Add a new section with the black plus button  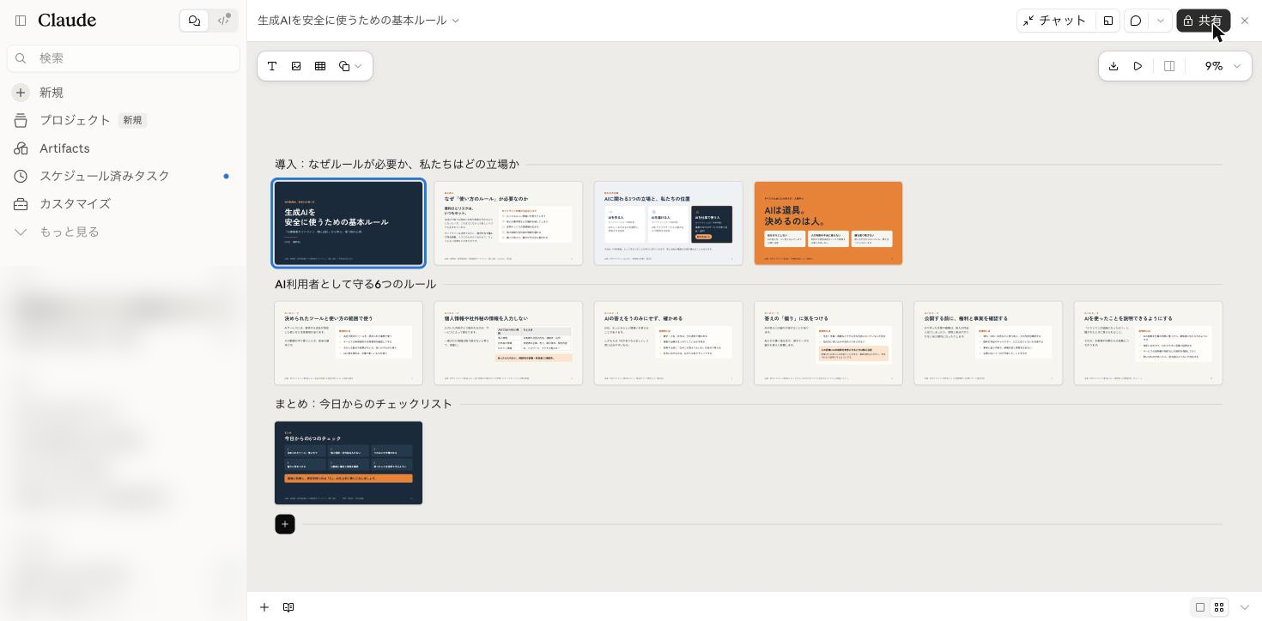(x=285, y=524)
